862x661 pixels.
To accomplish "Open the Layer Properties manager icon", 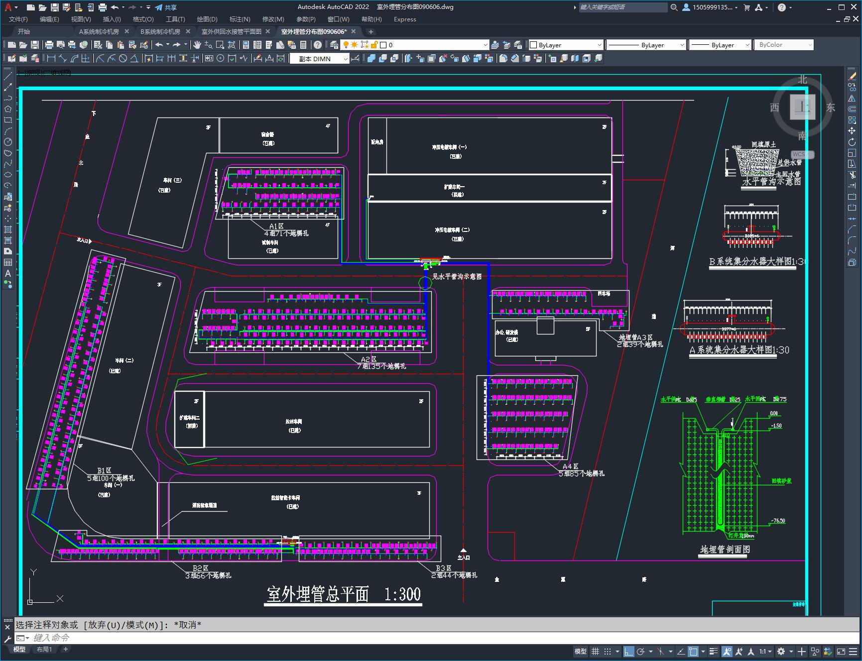I will [x=334, y=45].
